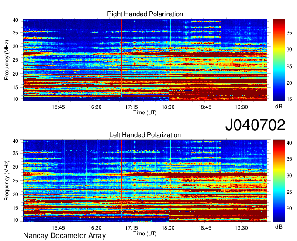This screenshot has height=241, width=297.
Task: Click the Nancay Decameter Array caption
Action: 64,236
